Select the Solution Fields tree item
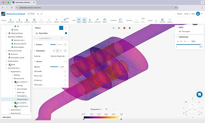The height and width of the screenshot is (123, 205). 22,99
